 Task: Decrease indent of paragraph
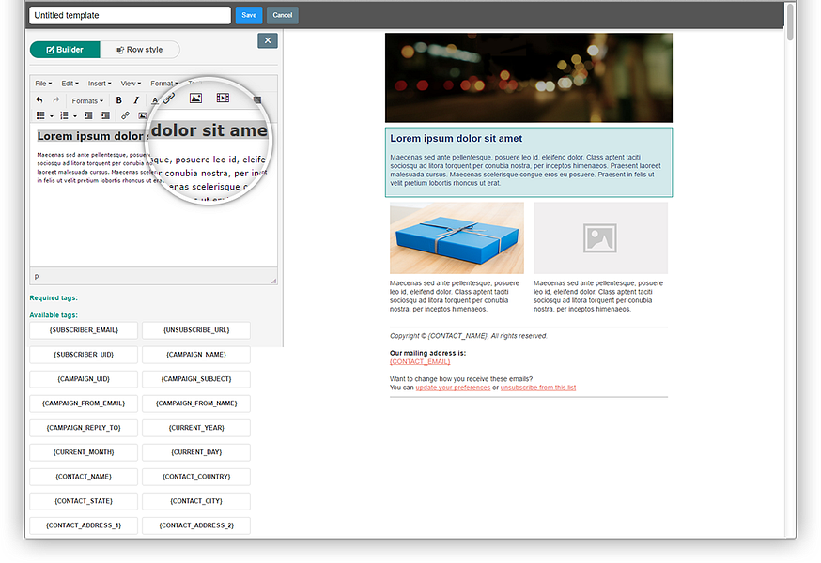tap(88, 115)
